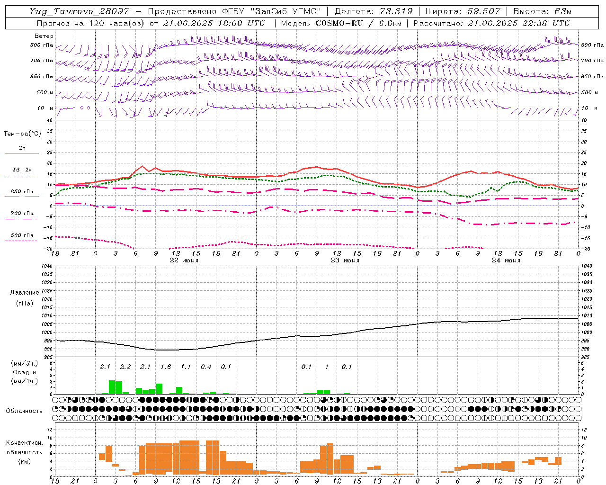Click the 'Прогноз на 120 часа(ов)' forecast text

[x=91, y=23]
